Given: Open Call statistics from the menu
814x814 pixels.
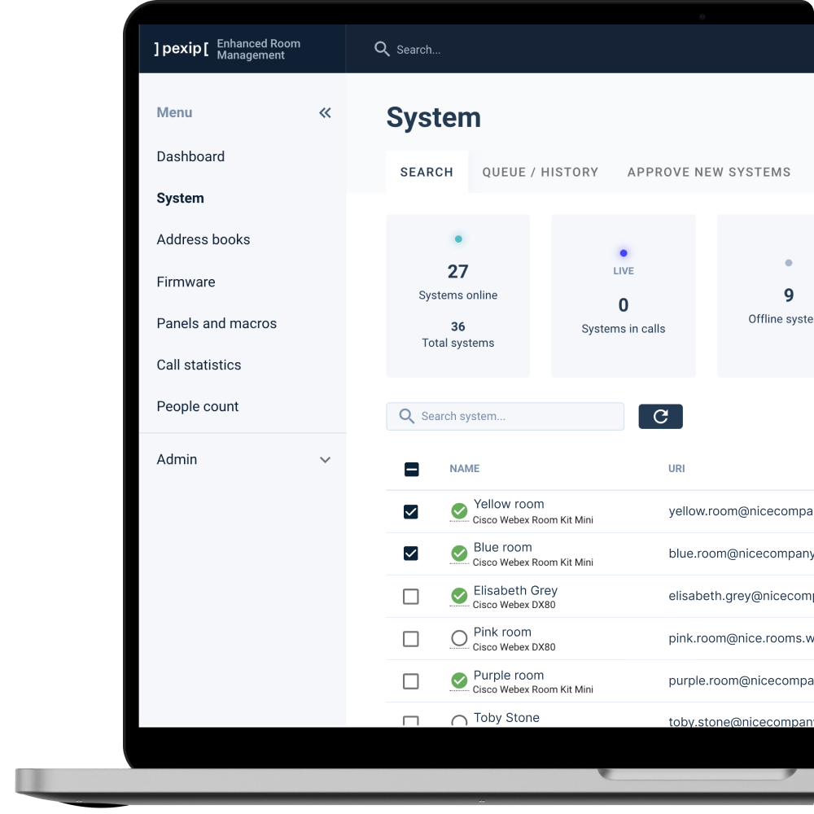Looking at the screenshot, I should tap(199, 365).
